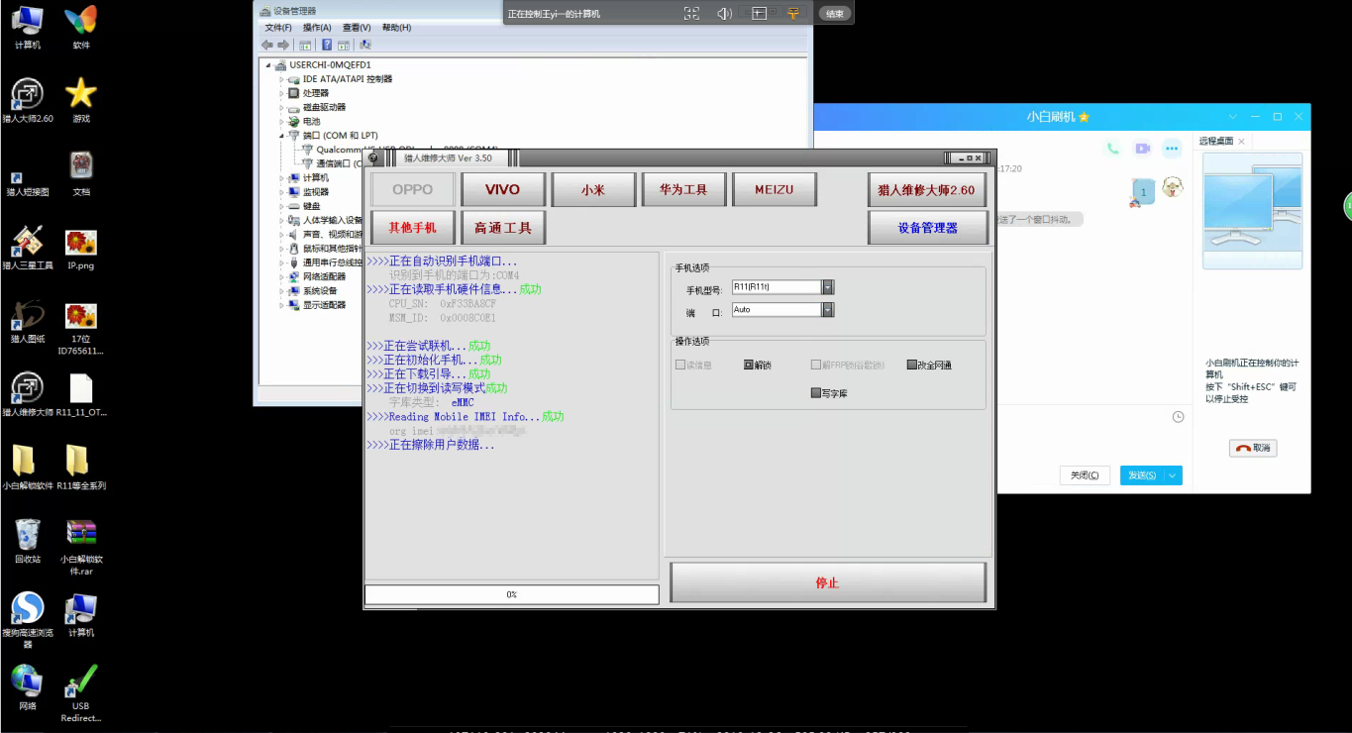Screen dimensions: 1352x733
Task: Click the 0% progress bar
Action: pos(512,594)
